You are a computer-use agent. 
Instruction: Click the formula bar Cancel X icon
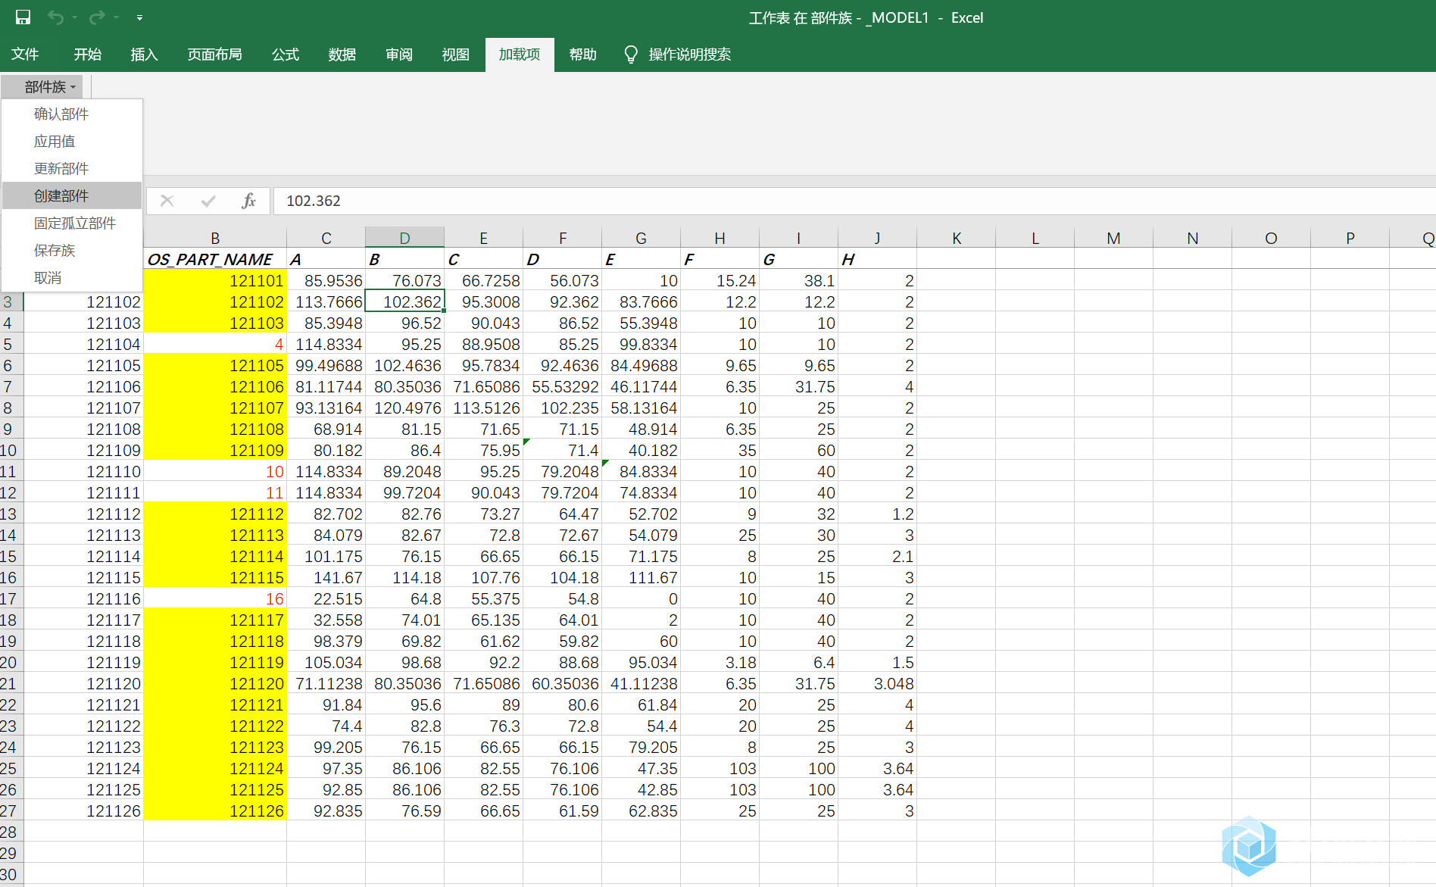[167, 201]
